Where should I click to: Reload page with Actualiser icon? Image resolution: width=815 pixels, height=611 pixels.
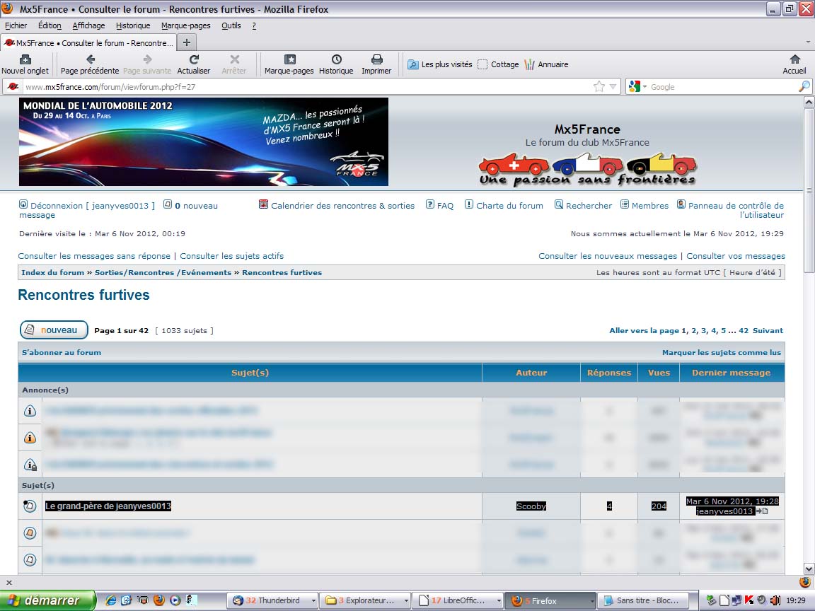point(194,60)
